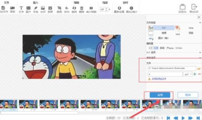Browse for output folder with the folder icon
This screenshot has height=120, width=202.
click(199, 69)
